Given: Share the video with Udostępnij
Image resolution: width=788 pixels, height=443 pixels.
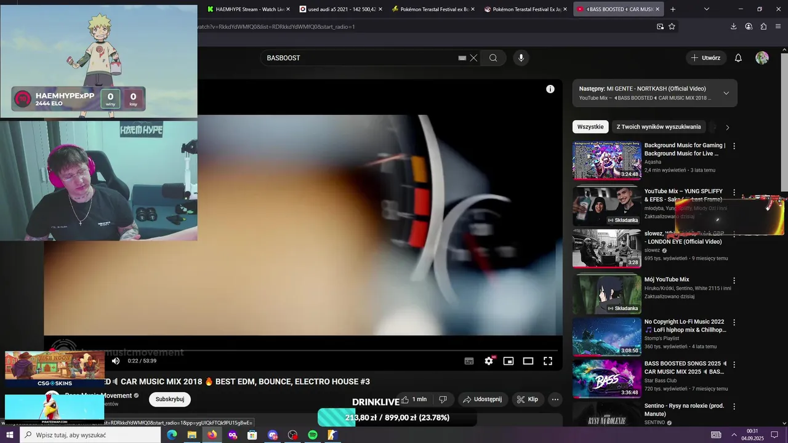Looking at the screenshot, I should coord(483,399).
